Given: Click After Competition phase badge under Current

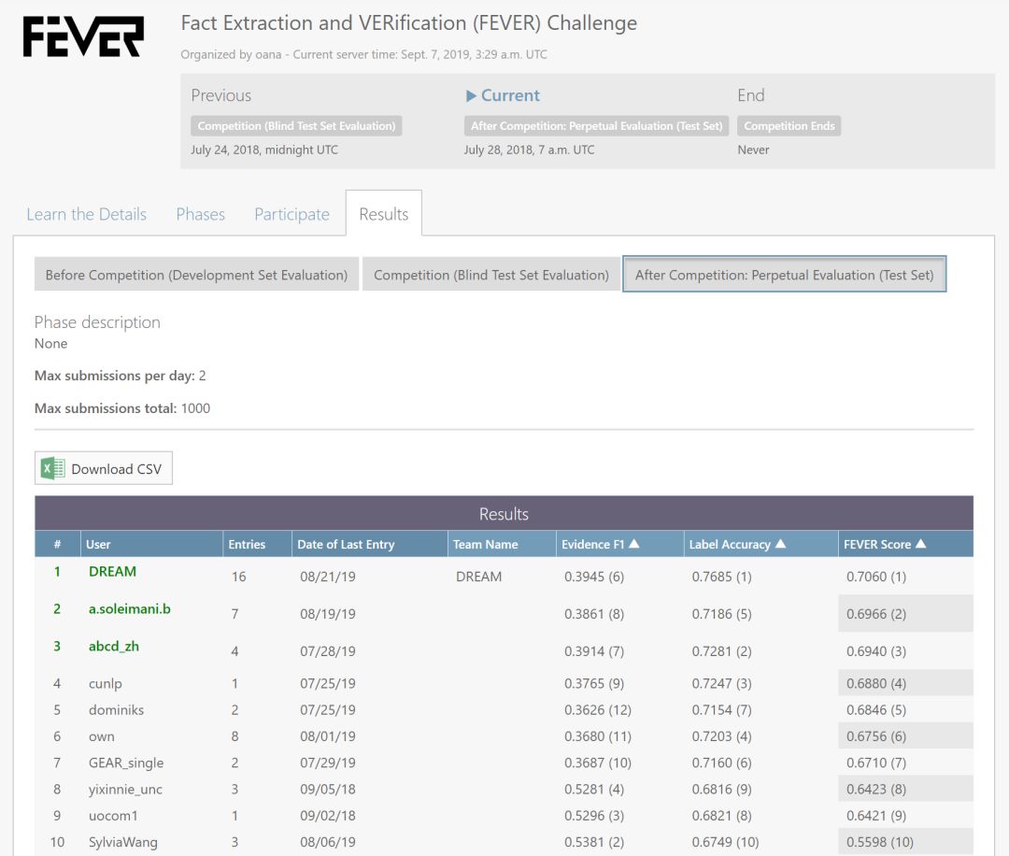Looking at the screenshot, I should [x=596, y=126].
